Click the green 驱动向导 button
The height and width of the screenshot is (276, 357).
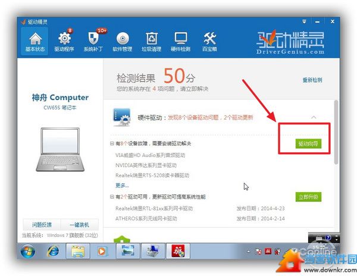pyautogui.click(x=308, y=144)
